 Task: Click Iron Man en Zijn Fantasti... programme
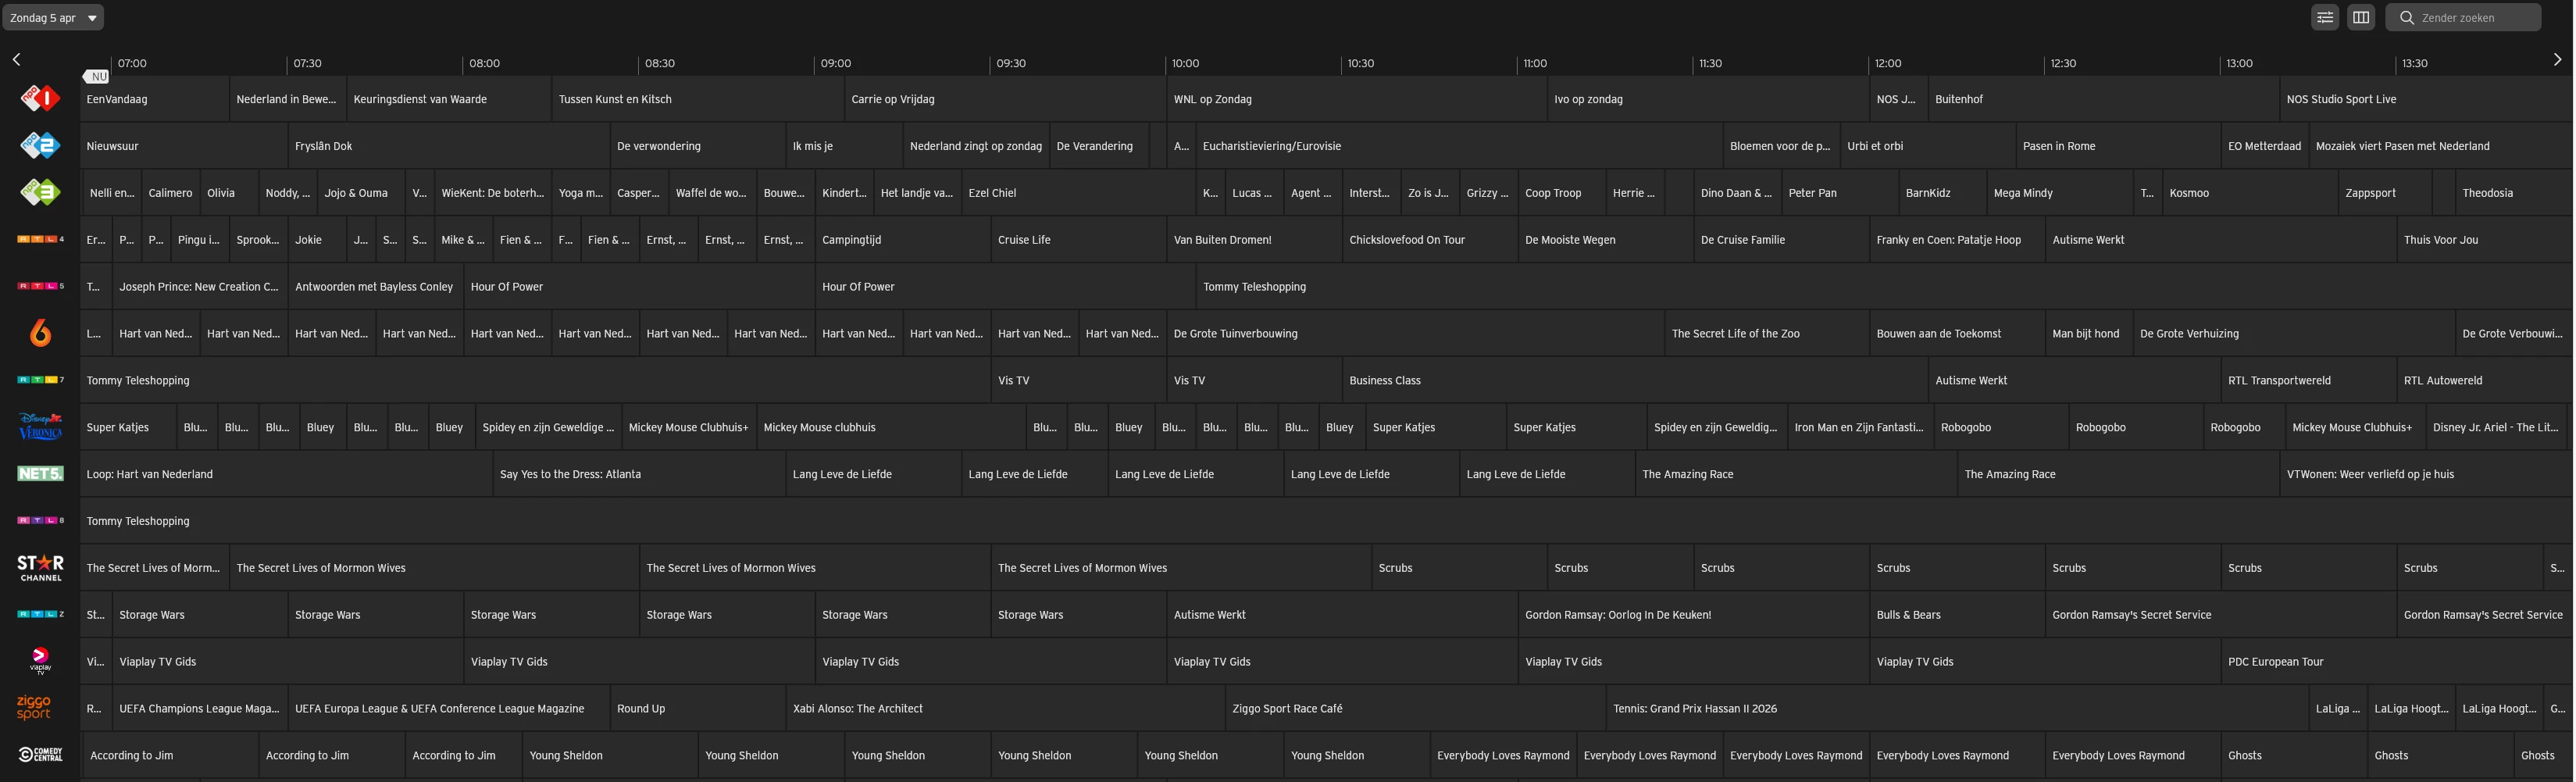point(1860,428)
